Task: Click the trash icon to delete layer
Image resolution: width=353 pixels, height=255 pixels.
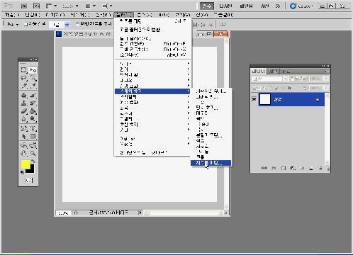Action: pyautogui.click(x=320, y=168)
